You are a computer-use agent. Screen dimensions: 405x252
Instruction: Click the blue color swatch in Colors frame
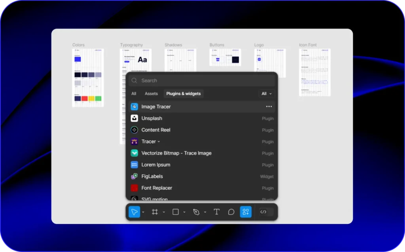[78, 59]
